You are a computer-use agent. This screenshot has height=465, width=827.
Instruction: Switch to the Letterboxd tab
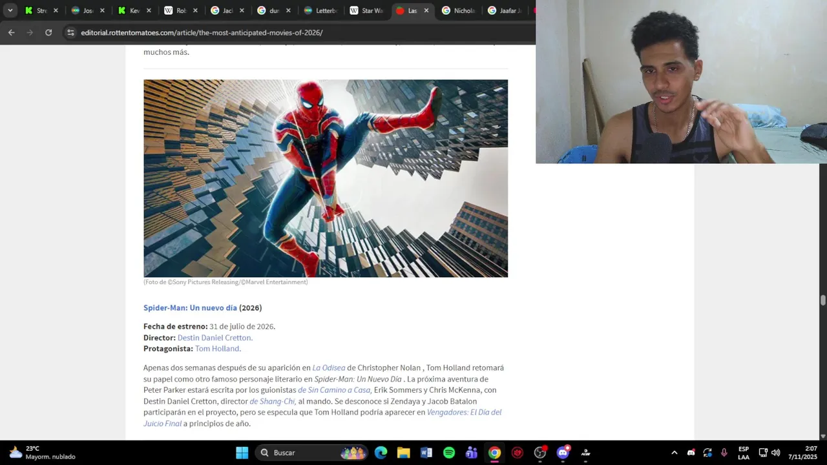pos(320,10)
